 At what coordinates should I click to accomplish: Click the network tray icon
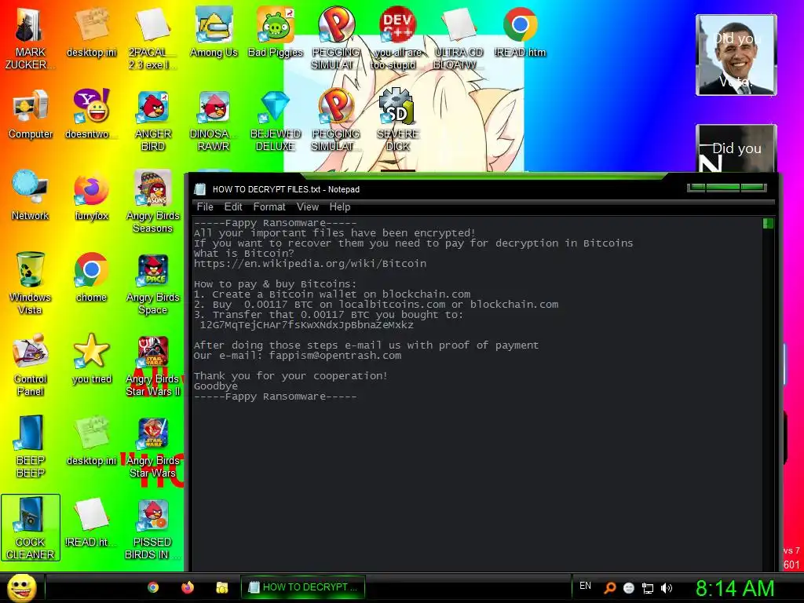click(x=648, y=588)
